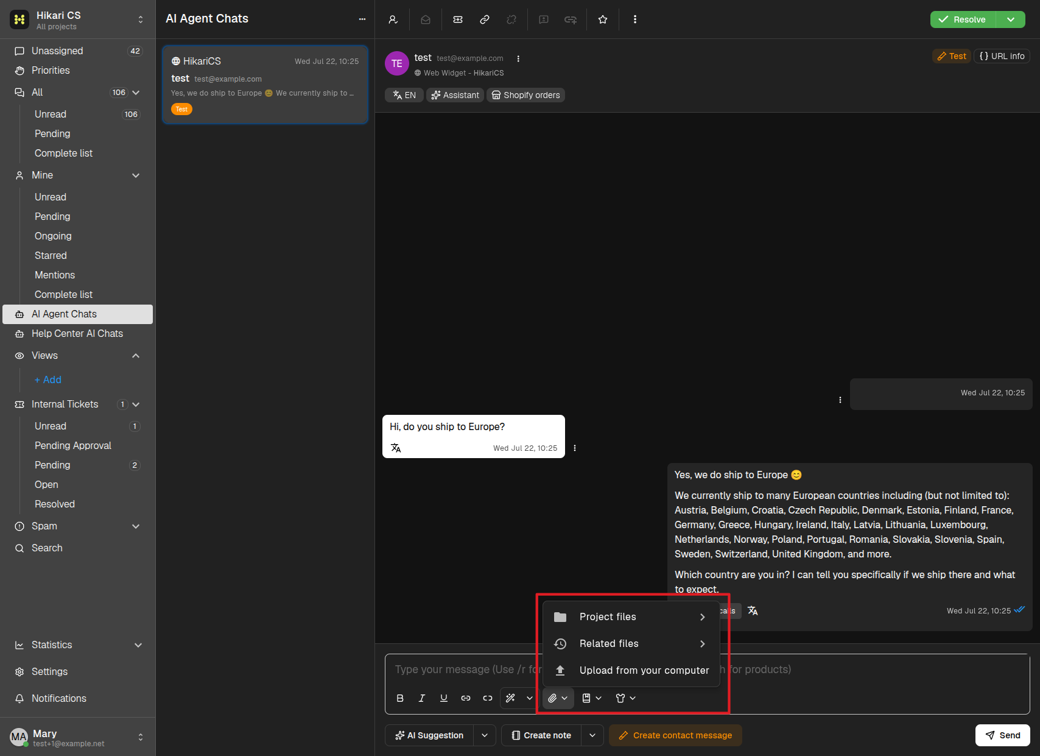Collapse the Views section
1040x756 pixels.
(x=136, y=356)
